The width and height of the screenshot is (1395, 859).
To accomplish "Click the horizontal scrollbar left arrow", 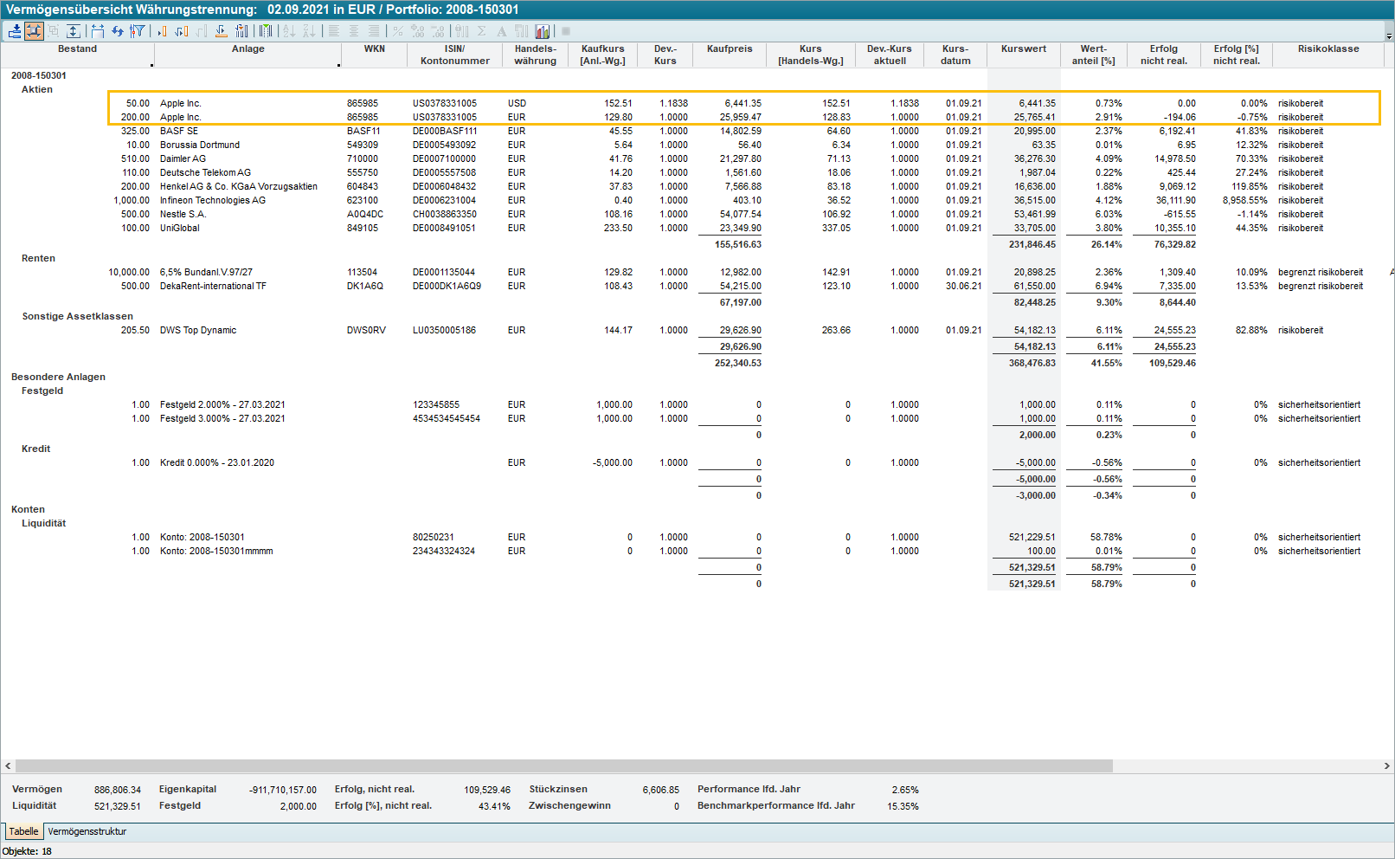I will (8, 766).
